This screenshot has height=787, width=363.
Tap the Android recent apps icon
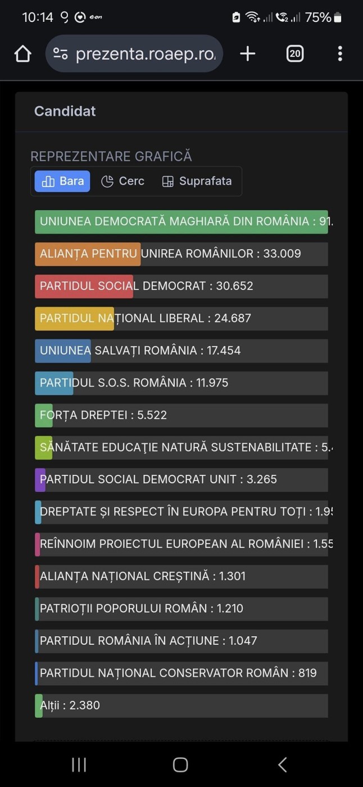pyautogui.click(x=79, y=765)
